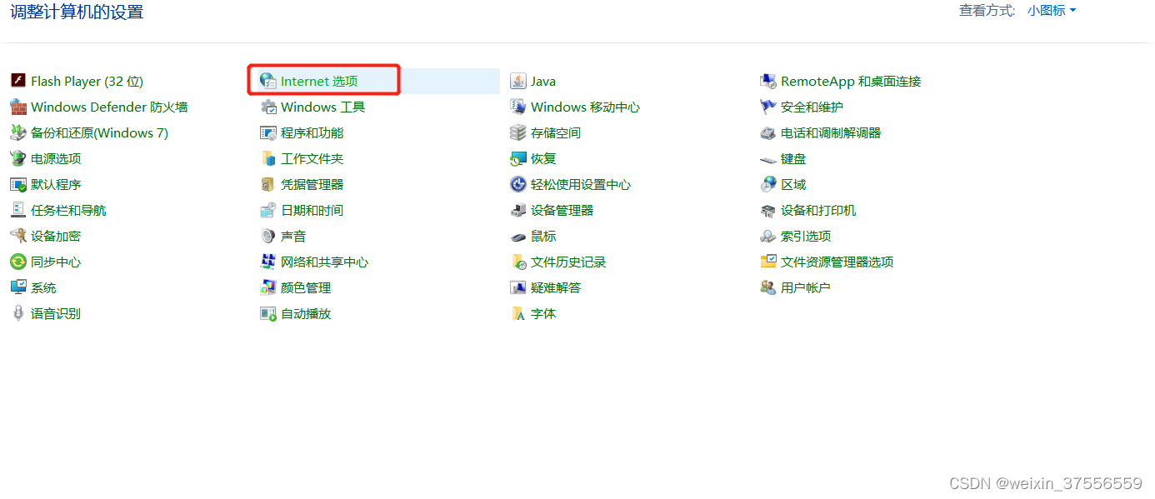Click the 系统 monitor icon
1155x499 pixels.
[17, 287]
